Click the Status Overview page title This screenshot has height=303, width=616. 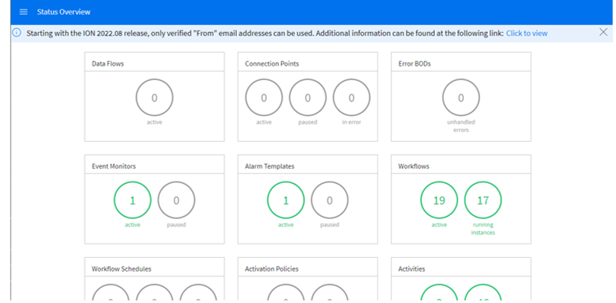(x=63, y=11)
